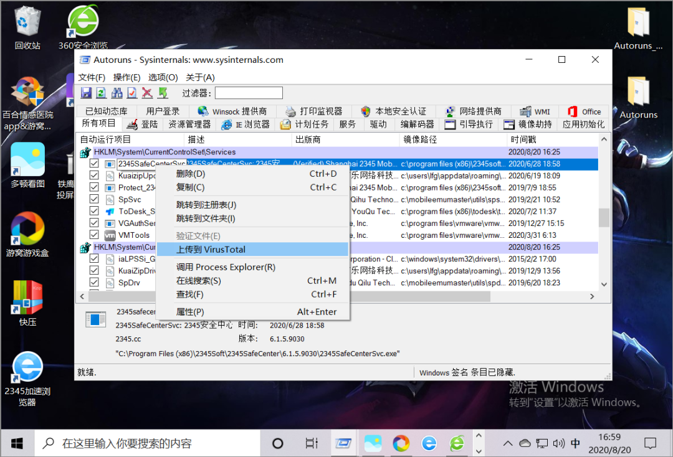
Task: Expand hidden icons in the system tray
Action: [508, 443]
